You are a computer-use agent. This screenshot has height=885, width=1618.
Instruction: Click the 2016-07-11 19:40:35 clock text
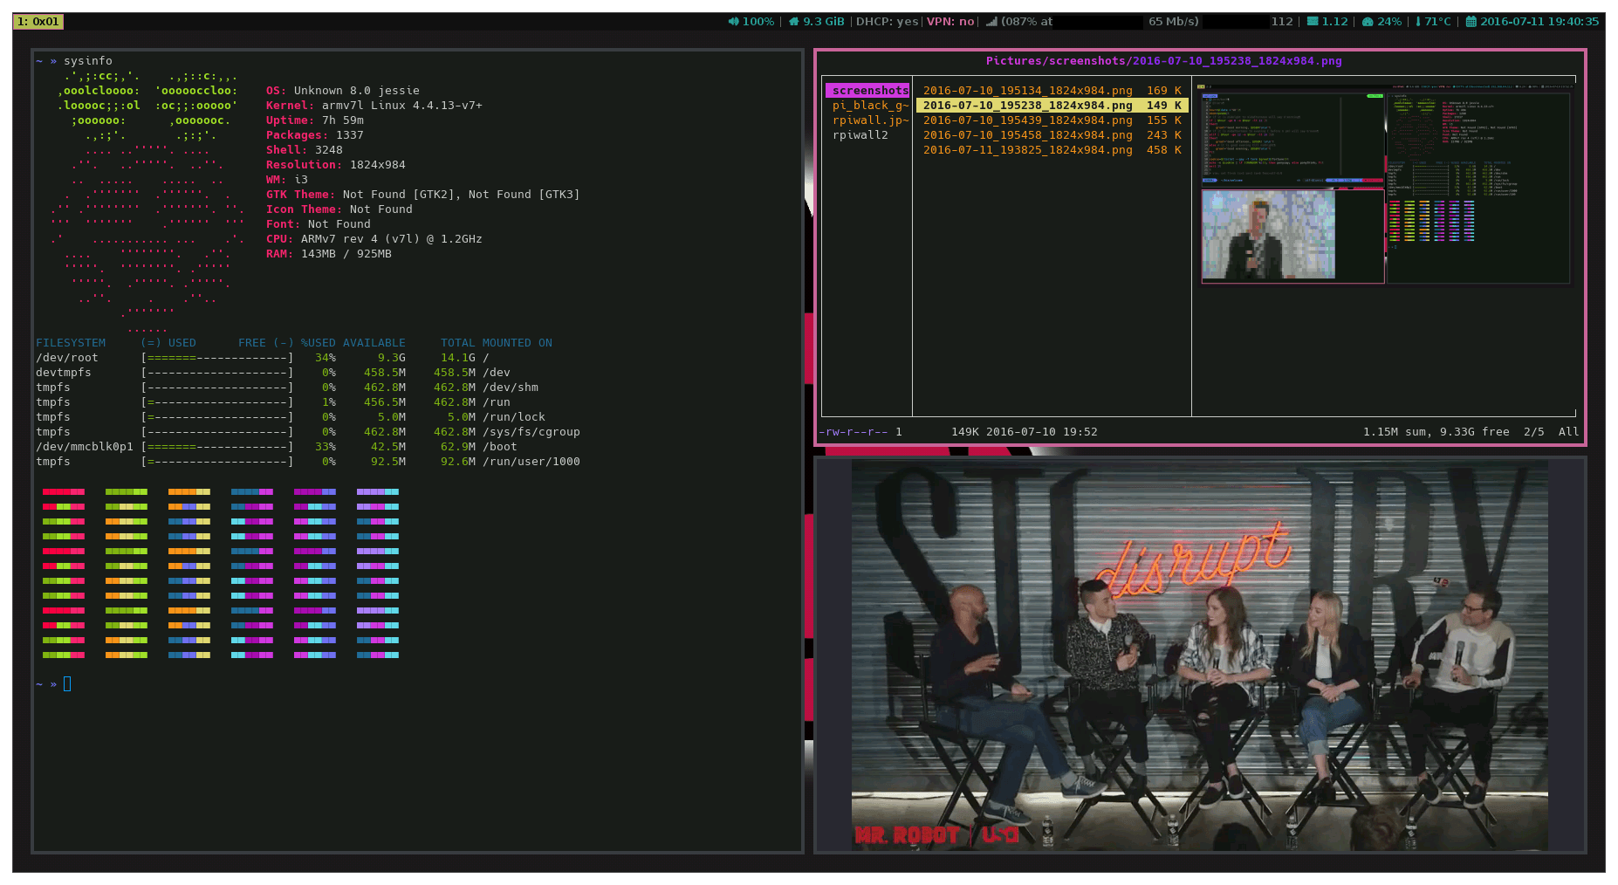click(x=1539, y=22)
